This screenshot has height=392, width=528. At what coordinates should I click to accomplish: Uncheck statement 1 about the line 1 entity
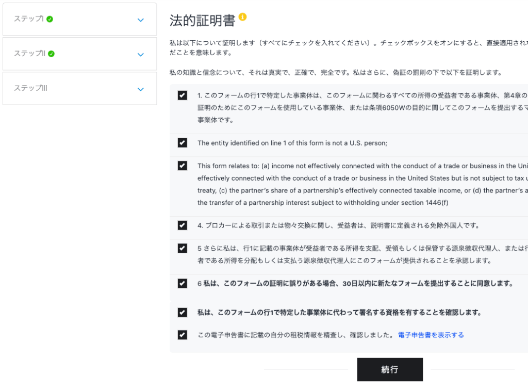point(183,95)
